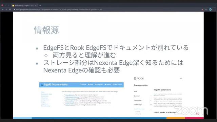Click the sub-bullet 両方見ると理解が進む
The width and height of the screenshot is (217, 122).
84,55
